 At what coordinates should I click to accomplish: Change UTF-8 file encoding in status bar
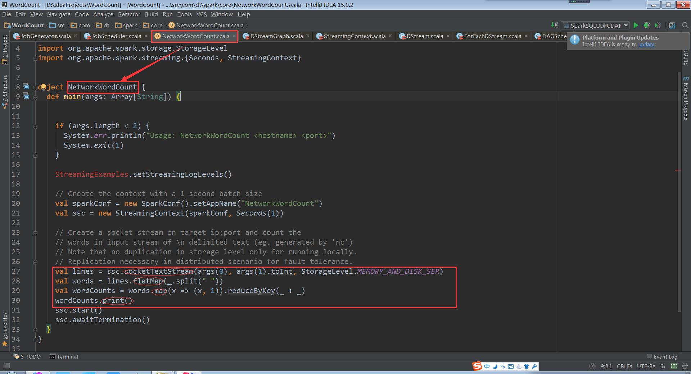[646, 366]
